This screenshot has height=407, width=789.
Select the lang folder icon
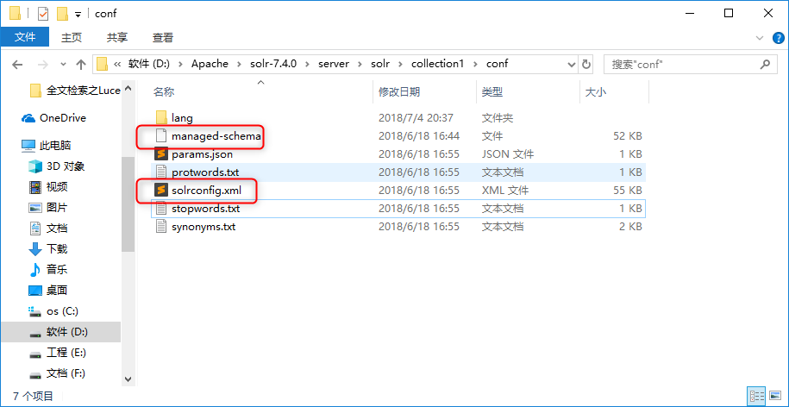[x=161, y=118]
